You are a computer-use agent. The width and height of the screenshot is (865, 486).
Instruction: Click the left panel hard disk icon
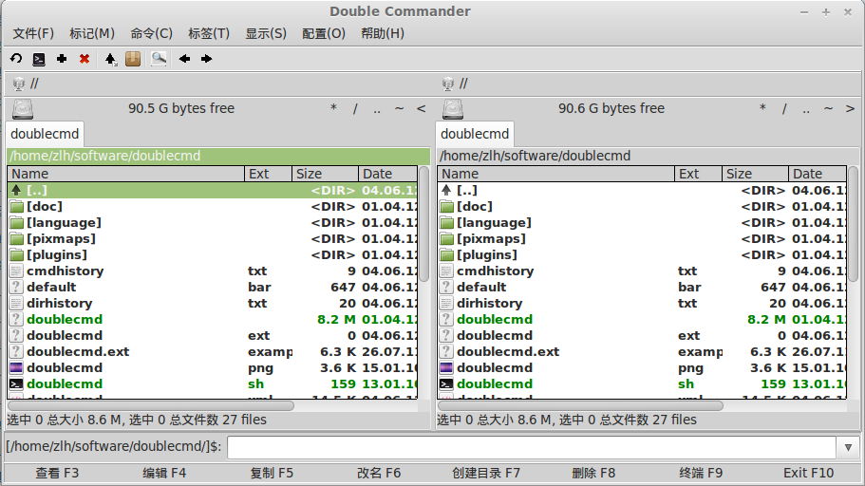click(x=23, y=108)
